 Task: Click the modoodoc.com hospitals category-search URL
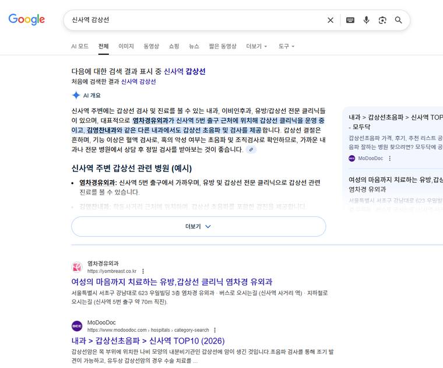tap(148, 330)
